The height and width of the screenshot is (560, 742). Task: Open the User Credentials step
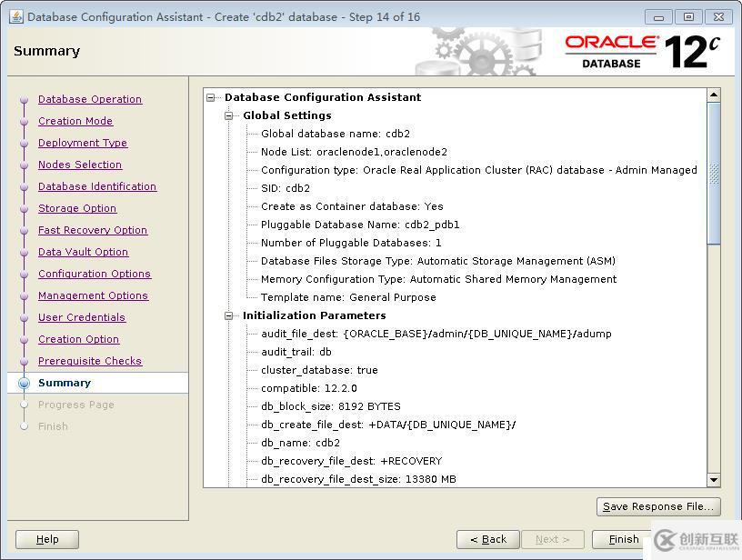tap(82, 317)
